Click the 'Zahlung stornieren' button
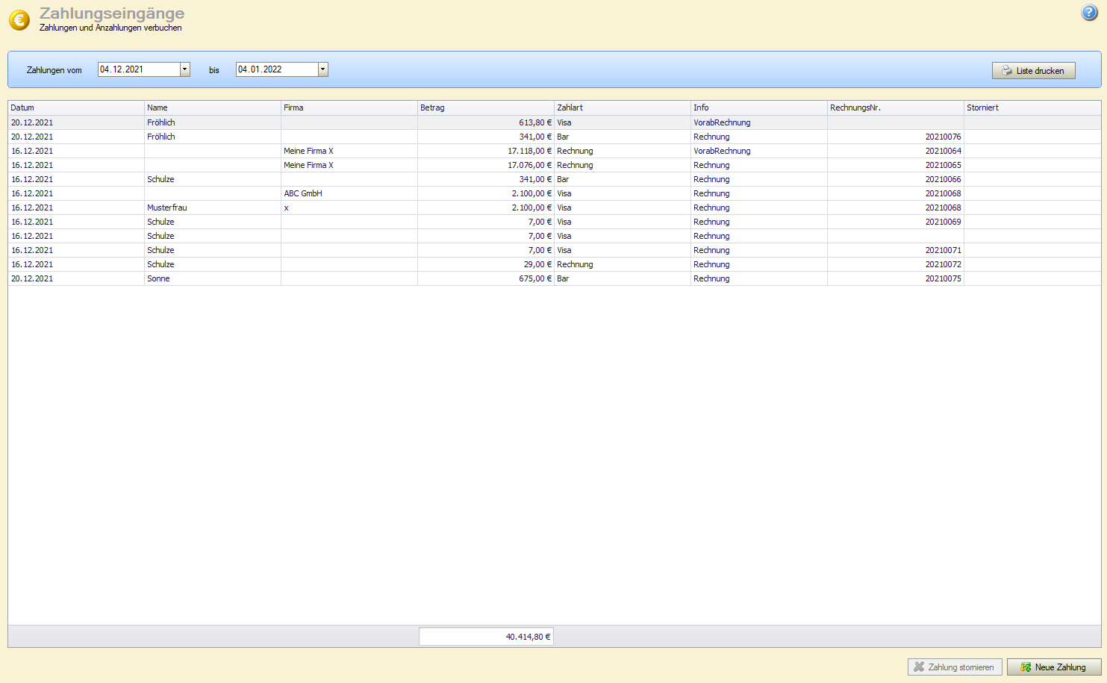The image size is (1107, 683). coord(954,667)
